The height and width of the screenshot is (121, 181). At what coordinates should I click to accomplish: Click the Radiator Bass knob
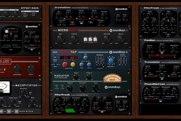[x=76, y=77]
